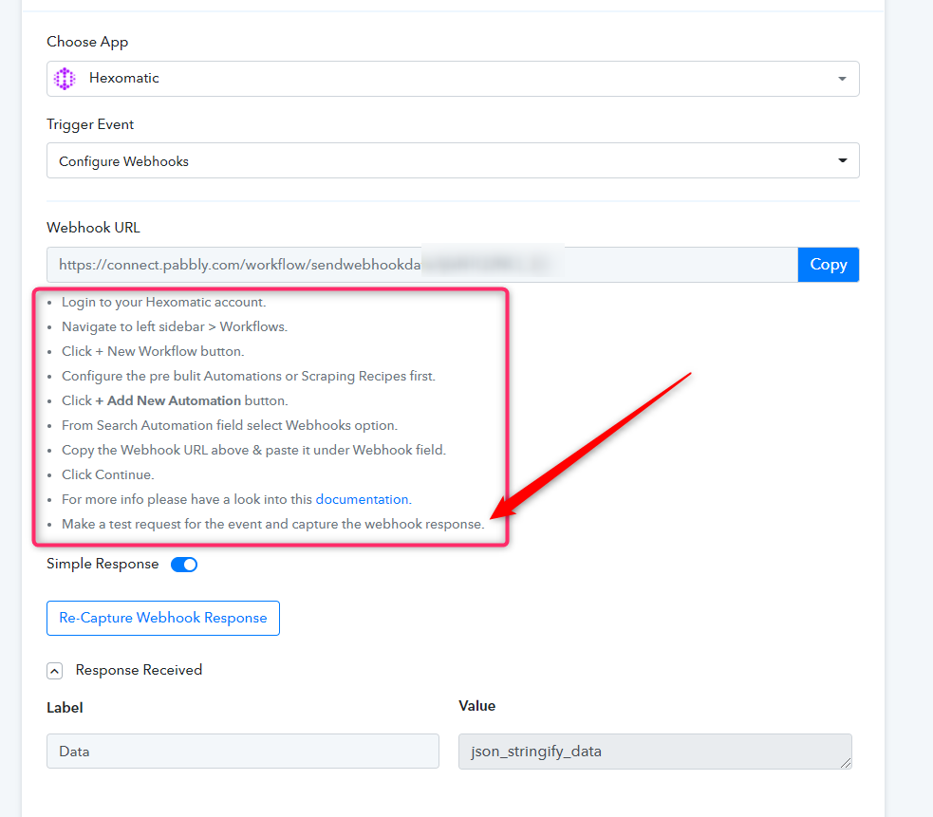Click 'Copy the Webhook URL above' instruction

(x=253, y=450)
